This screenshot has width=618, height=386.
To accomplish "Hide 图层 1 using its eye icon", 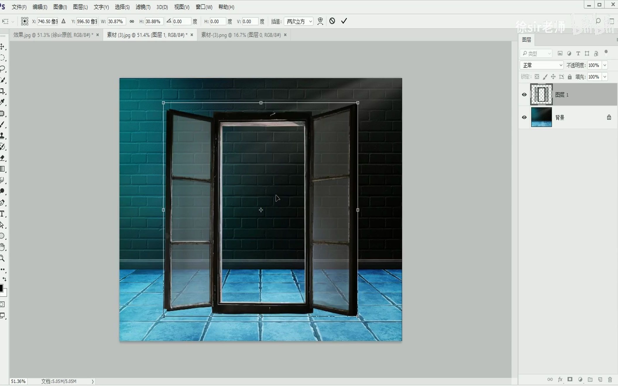I will click(x=524, y=95).
